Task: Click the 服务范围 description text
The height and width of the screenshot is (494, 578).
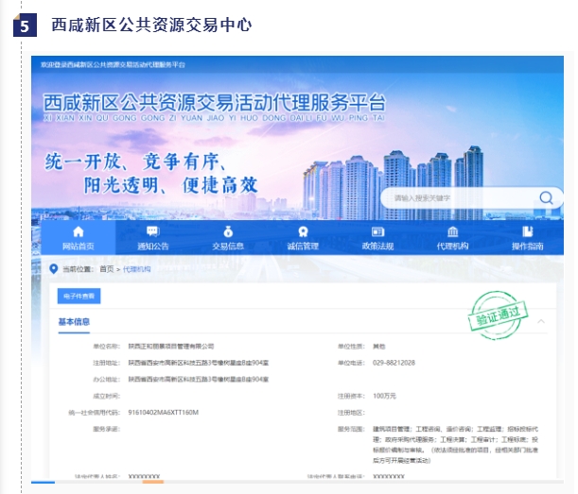Action: pos(455,445)
